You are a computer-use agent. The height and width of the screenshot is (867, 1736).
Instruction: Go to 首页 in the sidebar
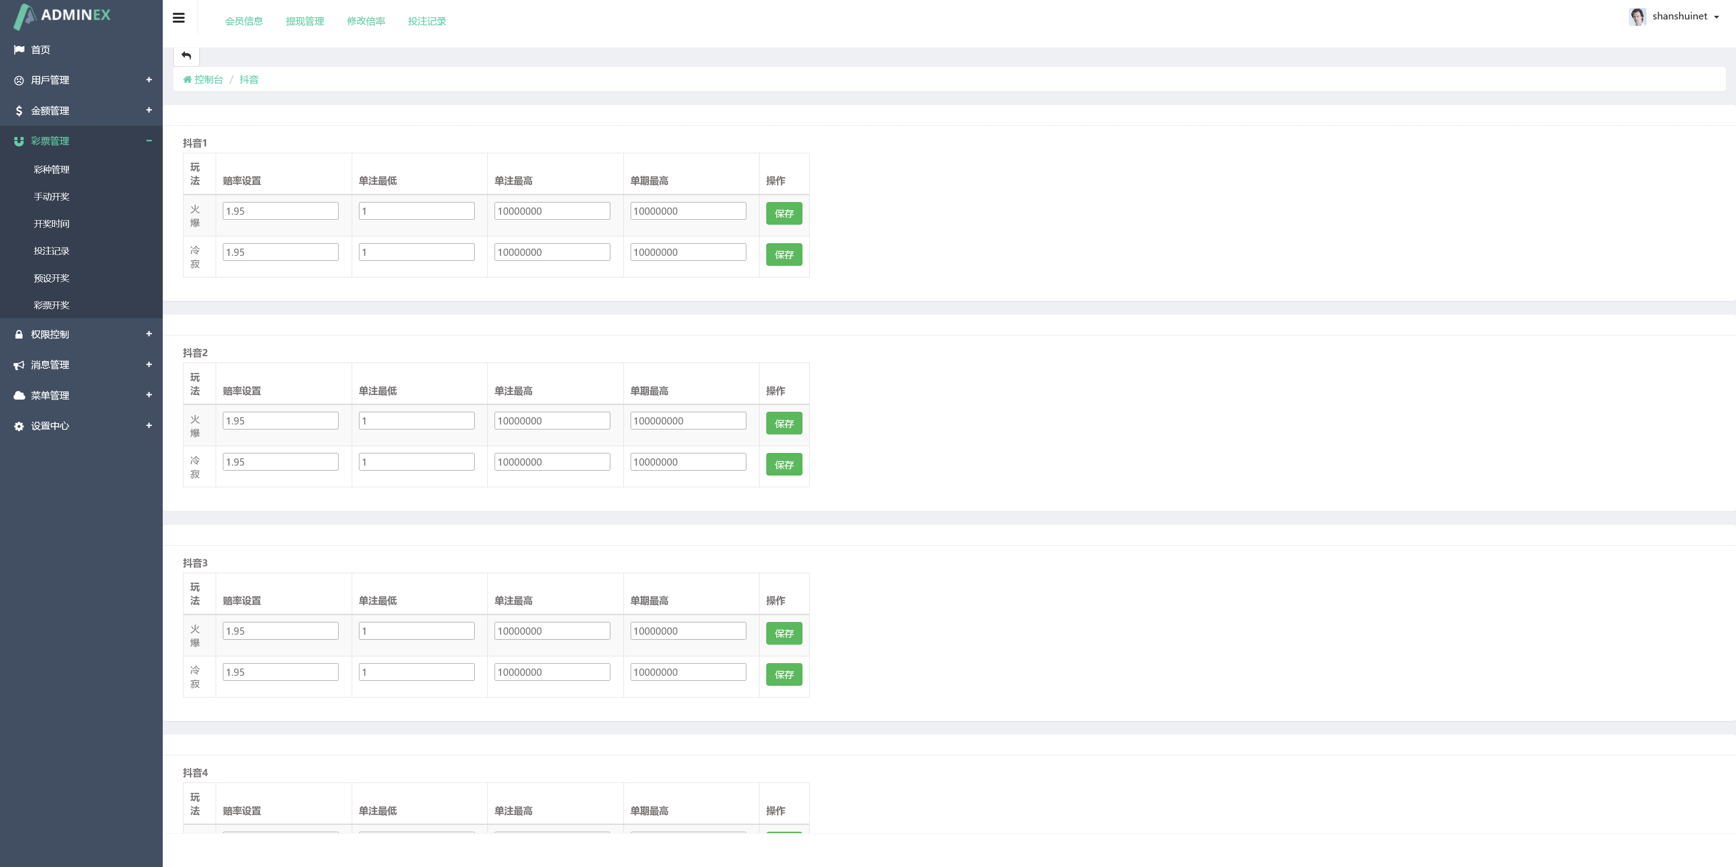click(40, 50)
